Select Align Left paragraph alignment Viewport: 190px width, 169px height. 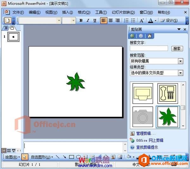[104, 20]
